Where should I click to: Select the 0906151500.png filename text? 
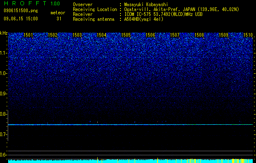(21, 11)
